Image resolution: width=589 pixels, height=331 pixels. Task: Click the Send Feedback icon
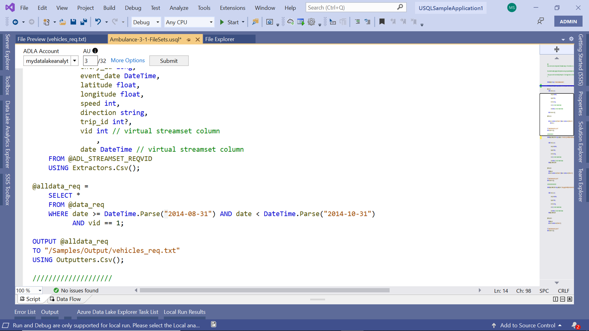click(540, 21)
